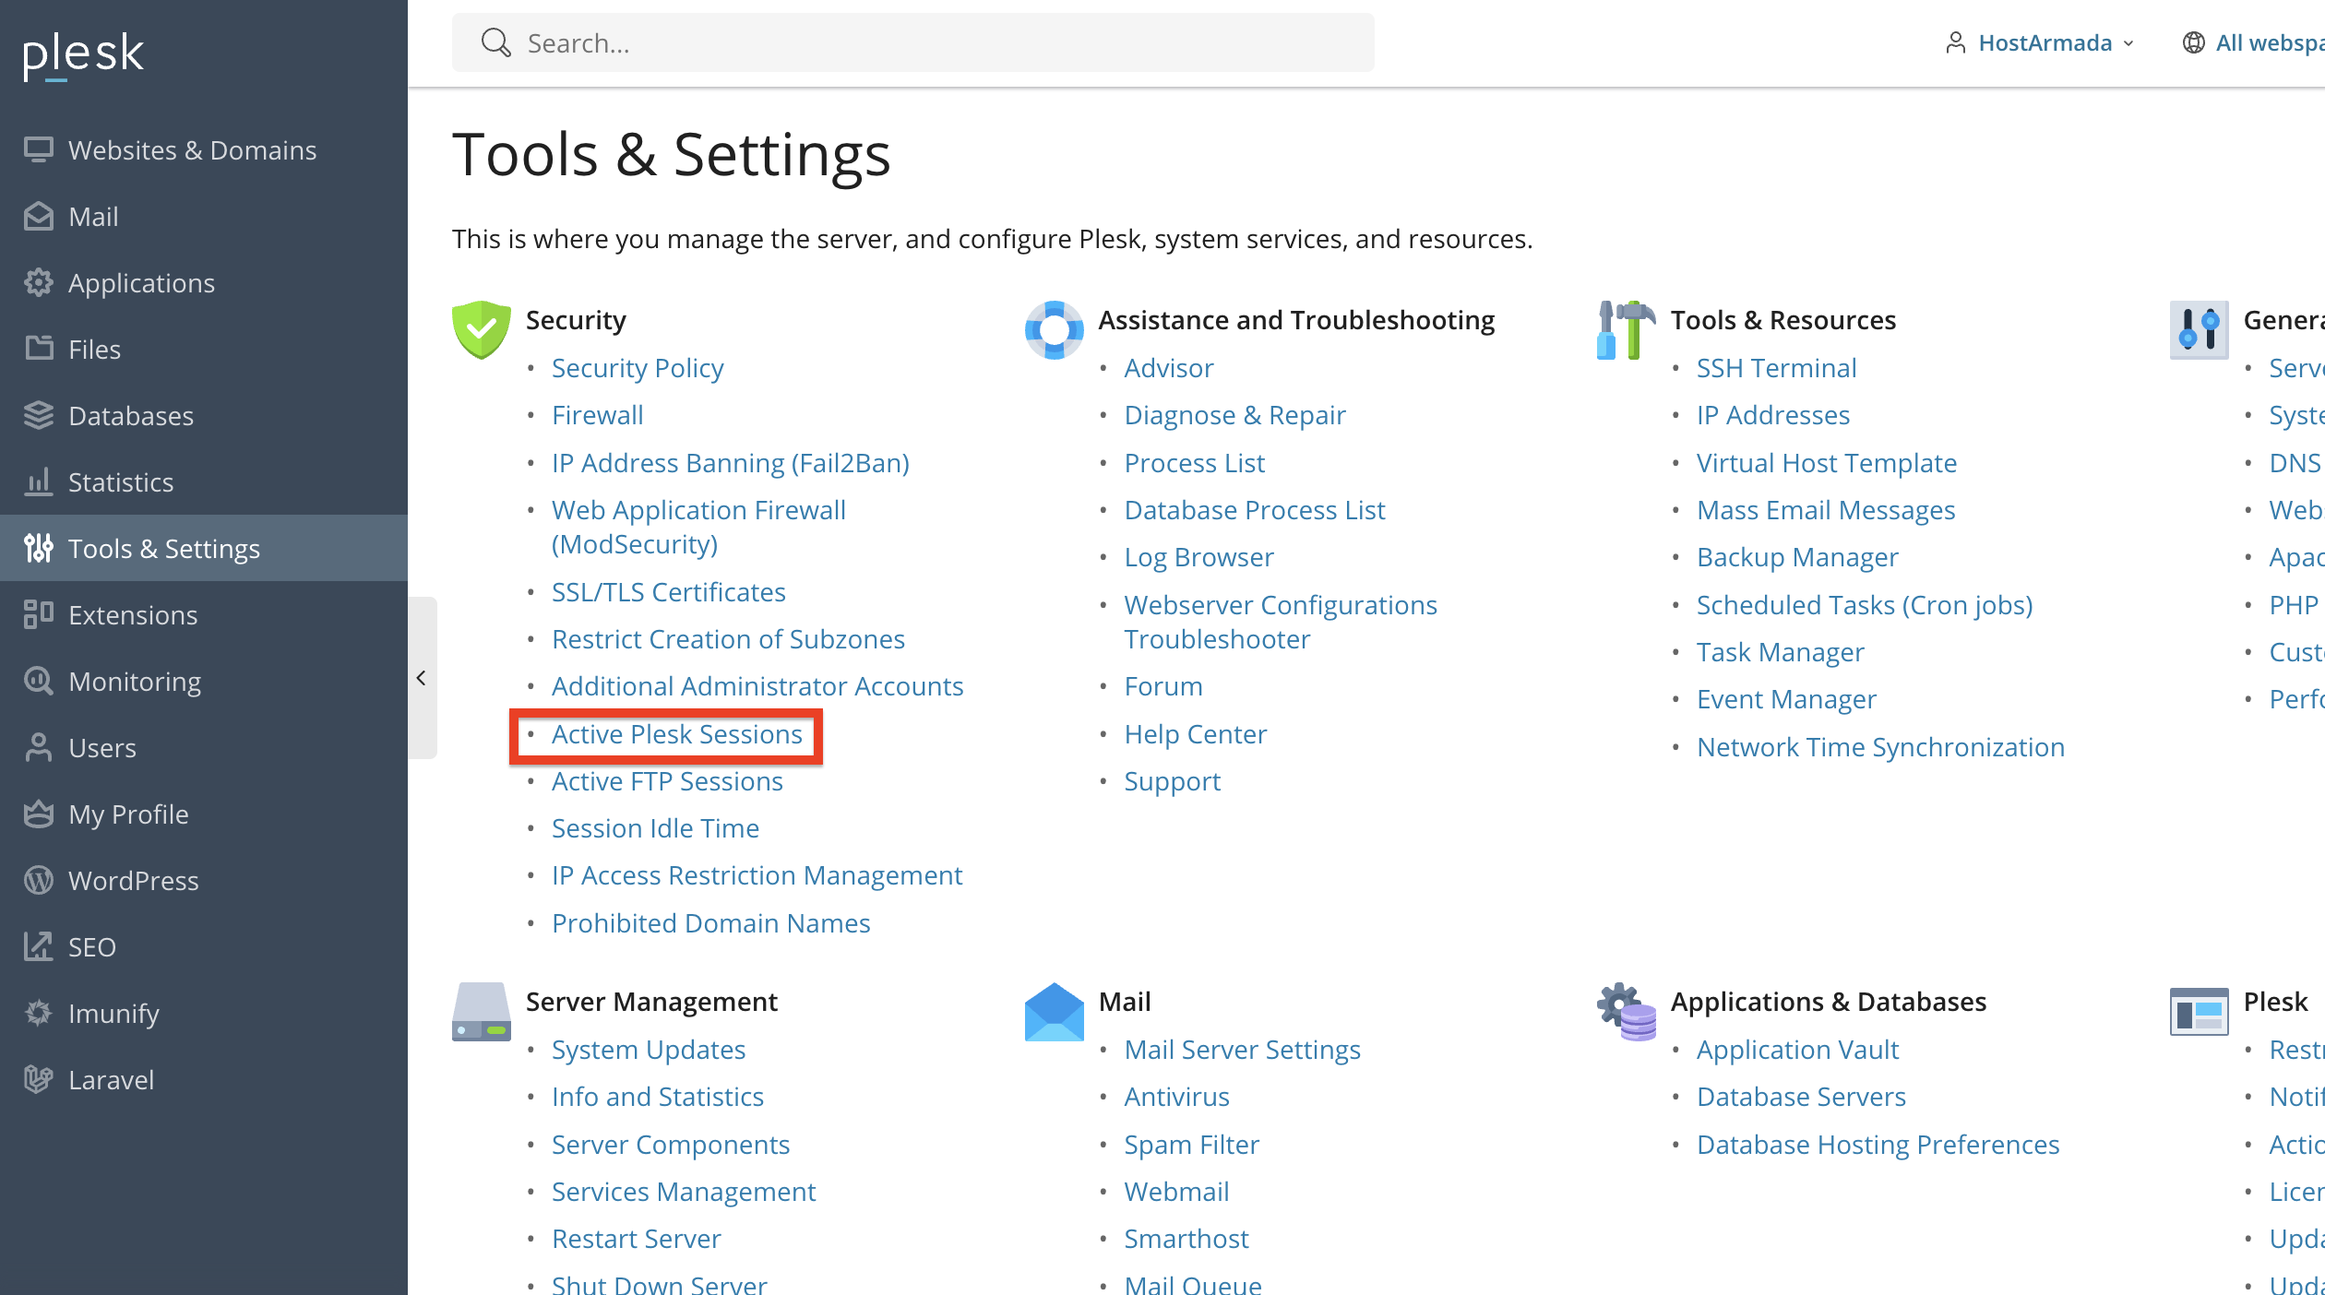Open the Active Plesk Sessions link
The height and width of the screenshot is (1295, 2325).
tap(677, 734)
